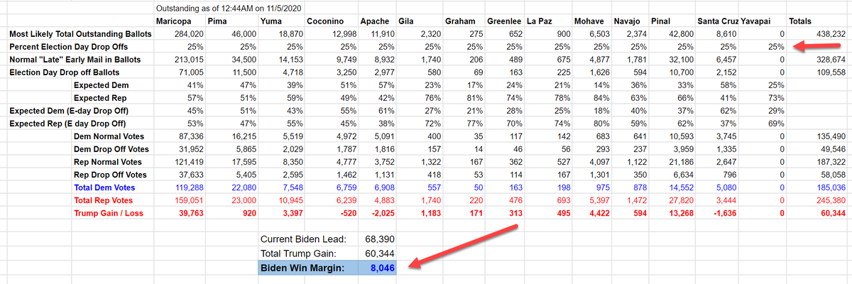Select the Maricopa column header cell

(173, 22)
